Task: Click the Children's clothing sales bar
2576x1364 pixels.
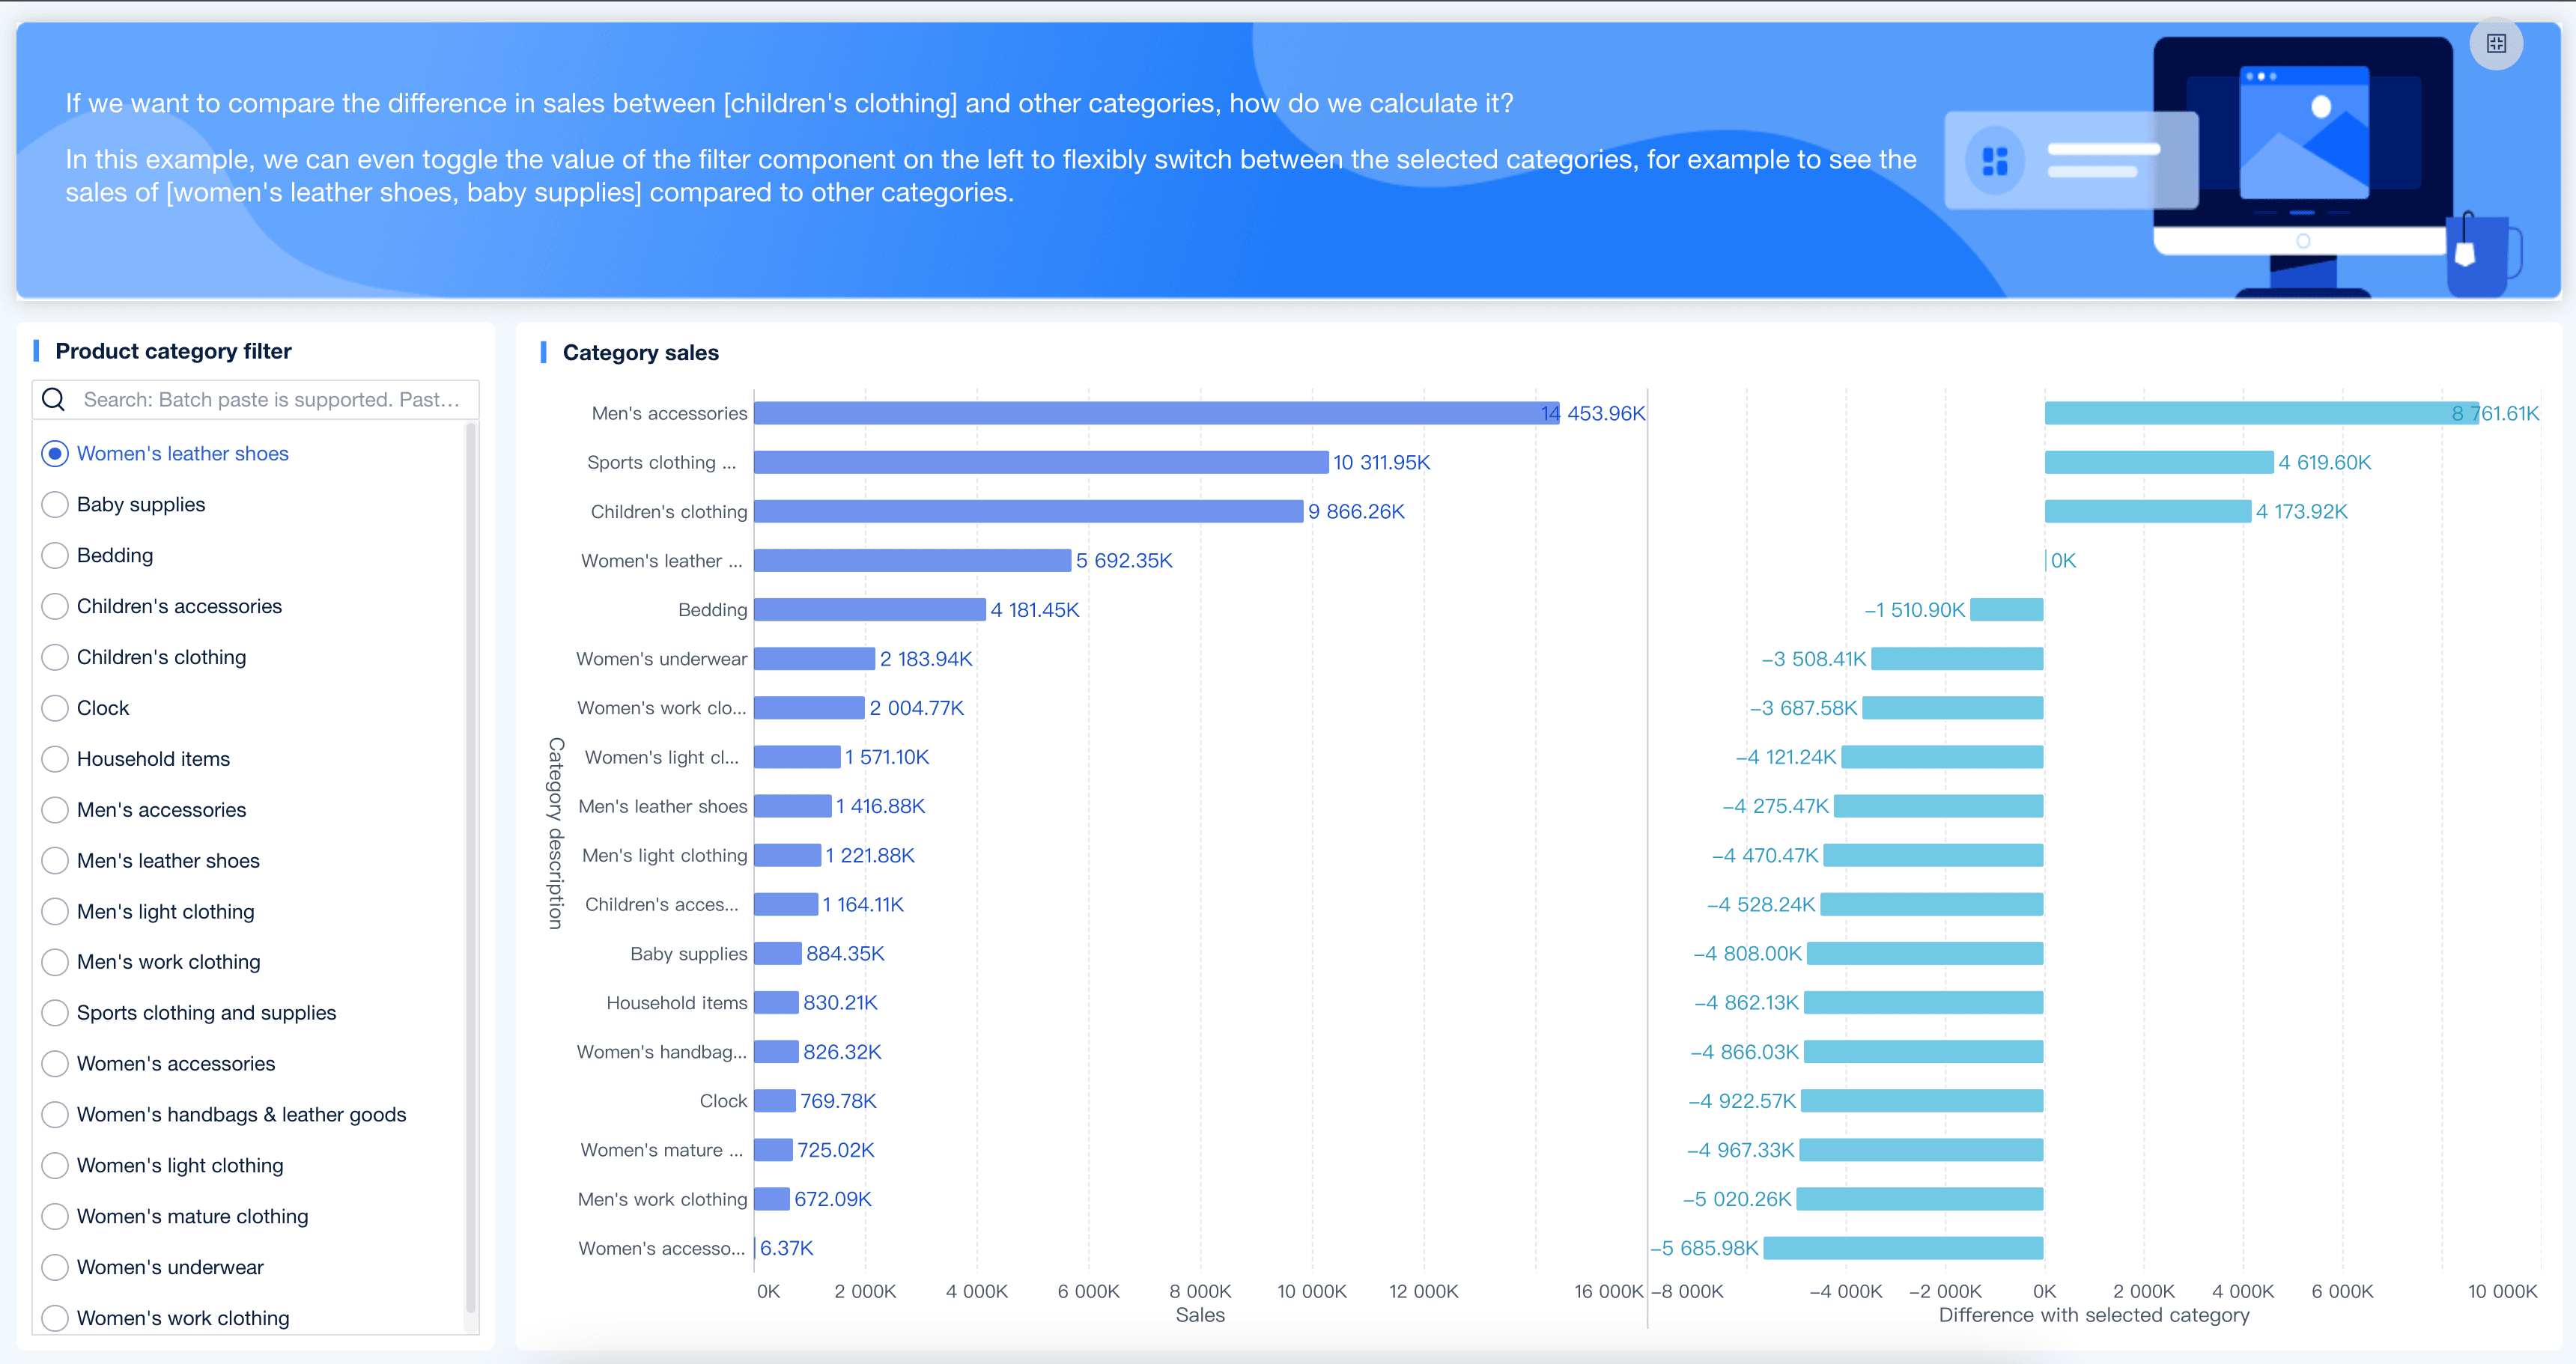Action: [x=1029, y=511]
